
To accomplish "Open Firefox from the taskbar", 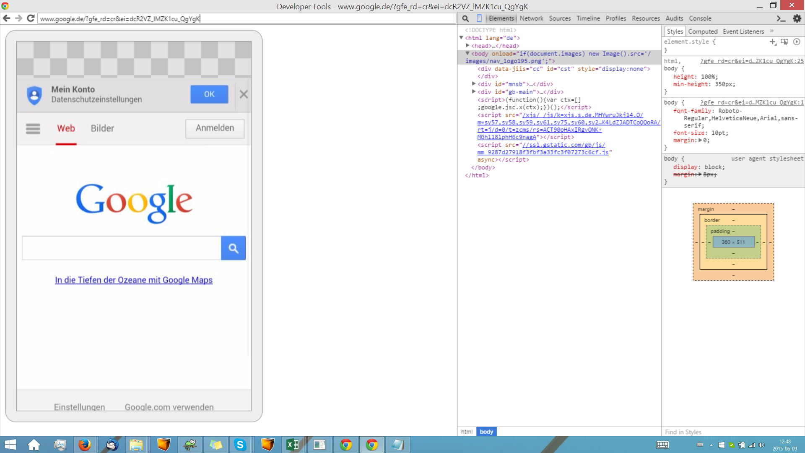I will point(85,445).
